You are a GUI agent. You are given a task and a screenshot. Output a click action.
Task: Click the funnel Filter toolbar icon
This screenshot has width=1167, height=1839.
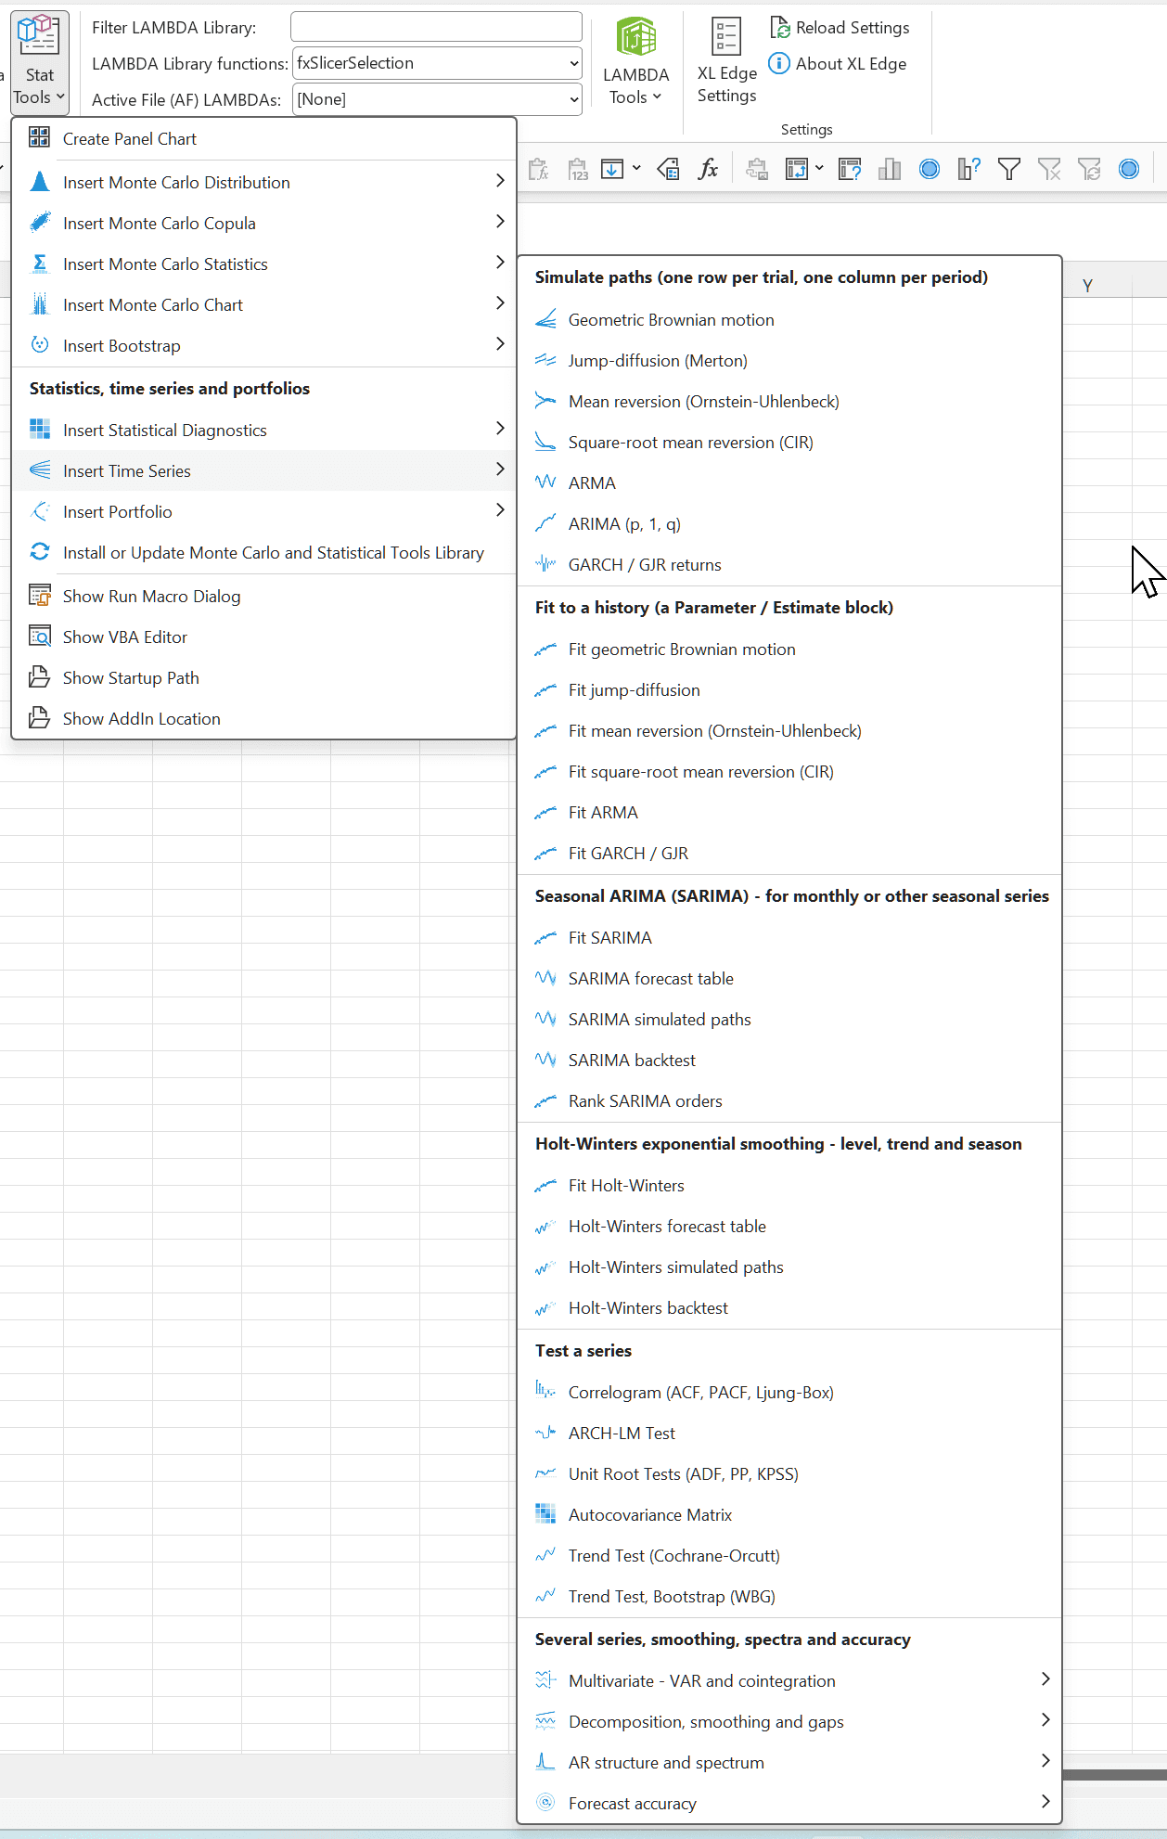click(1009, 169)
